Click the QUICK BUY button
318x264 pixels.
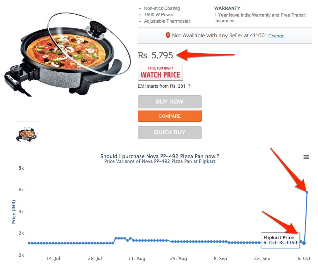coord(170,132)
